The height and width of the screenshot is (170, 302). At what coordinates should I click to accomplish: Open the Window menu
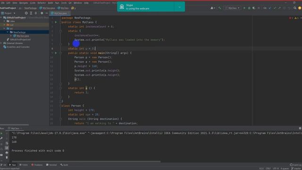tap(77, 3)
